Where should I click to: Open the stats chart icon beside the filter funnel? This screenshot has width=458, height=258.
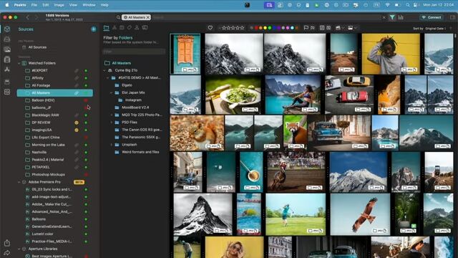click(401, 17)
